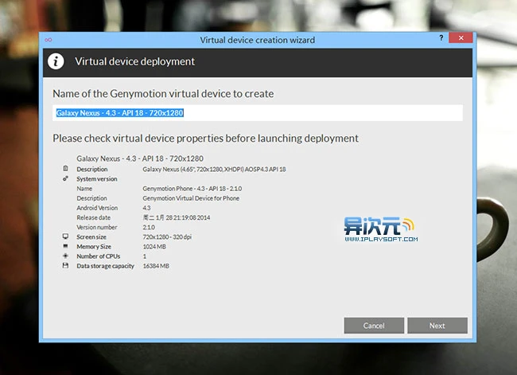The image size is (517, 375).
Task: Click the Android Version value 4.3
Action: pos(147,208)
